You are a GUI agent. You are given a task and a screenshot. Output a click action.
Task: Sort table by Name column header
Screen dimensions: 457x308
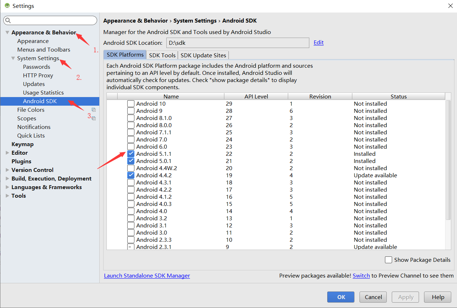point(171,96)
